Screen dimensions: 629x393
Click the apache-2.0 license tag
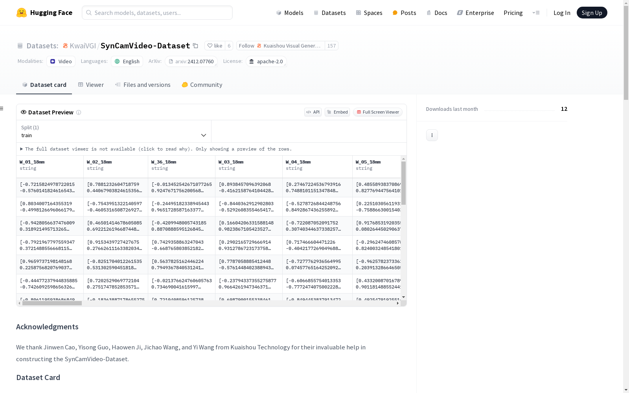(x=266, y=61)
